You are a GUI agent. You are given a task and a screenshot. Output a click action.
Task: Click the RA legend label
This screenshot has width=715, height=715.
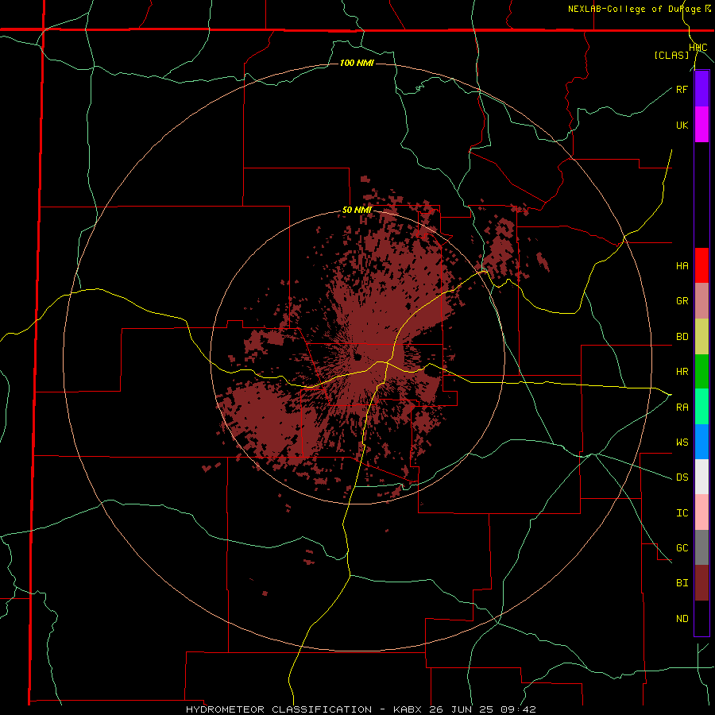tap(682, 408)
